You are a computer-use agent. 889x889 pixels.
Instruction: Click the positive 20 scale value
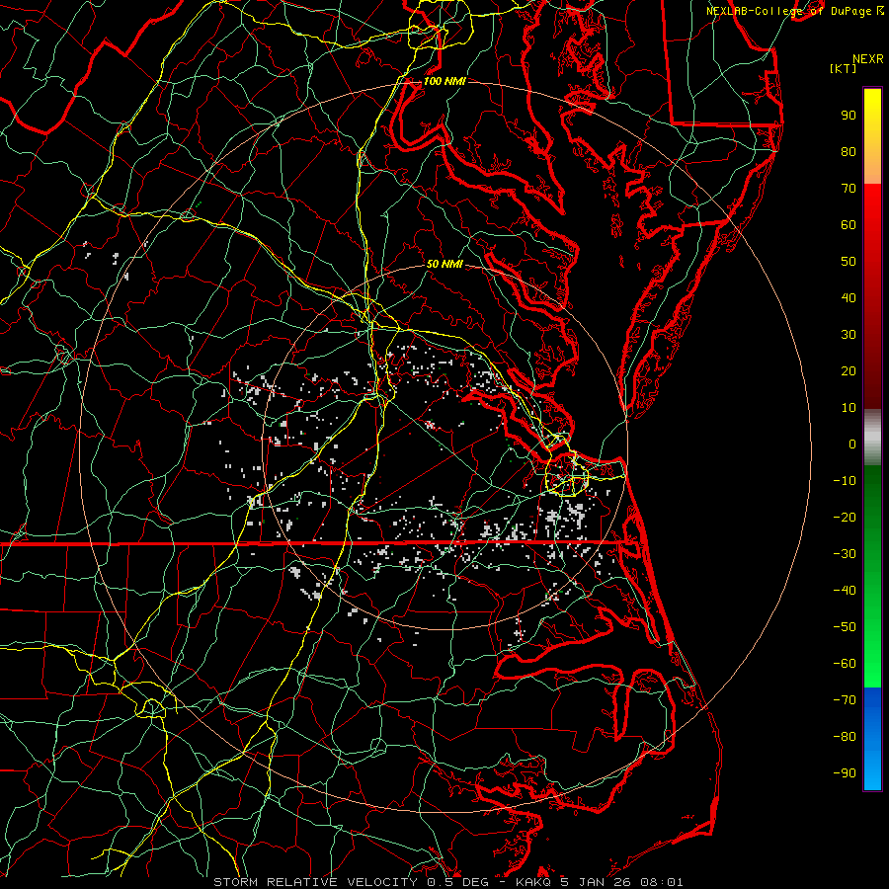pyautogui.click(x=849, y=370)
